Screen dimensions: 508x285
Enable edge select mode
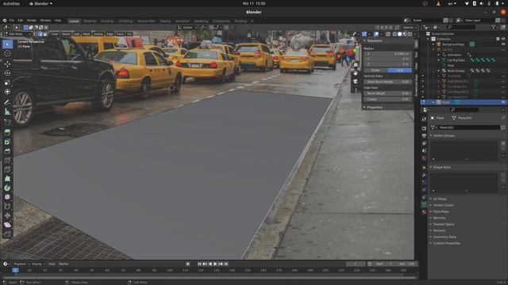point(40,34)
